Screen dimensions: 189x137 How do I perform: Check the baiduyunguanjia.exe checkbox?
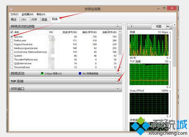pos(12,48)
